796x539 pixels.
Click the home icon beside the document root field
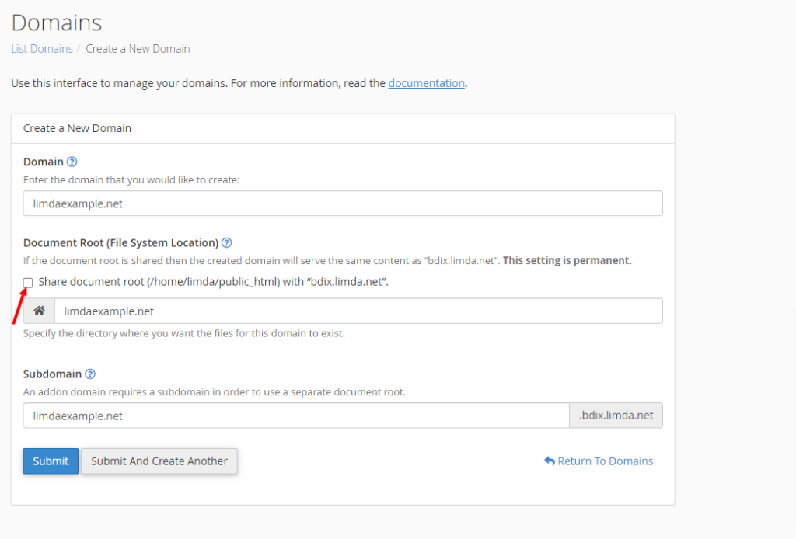[x=38, y=311]
